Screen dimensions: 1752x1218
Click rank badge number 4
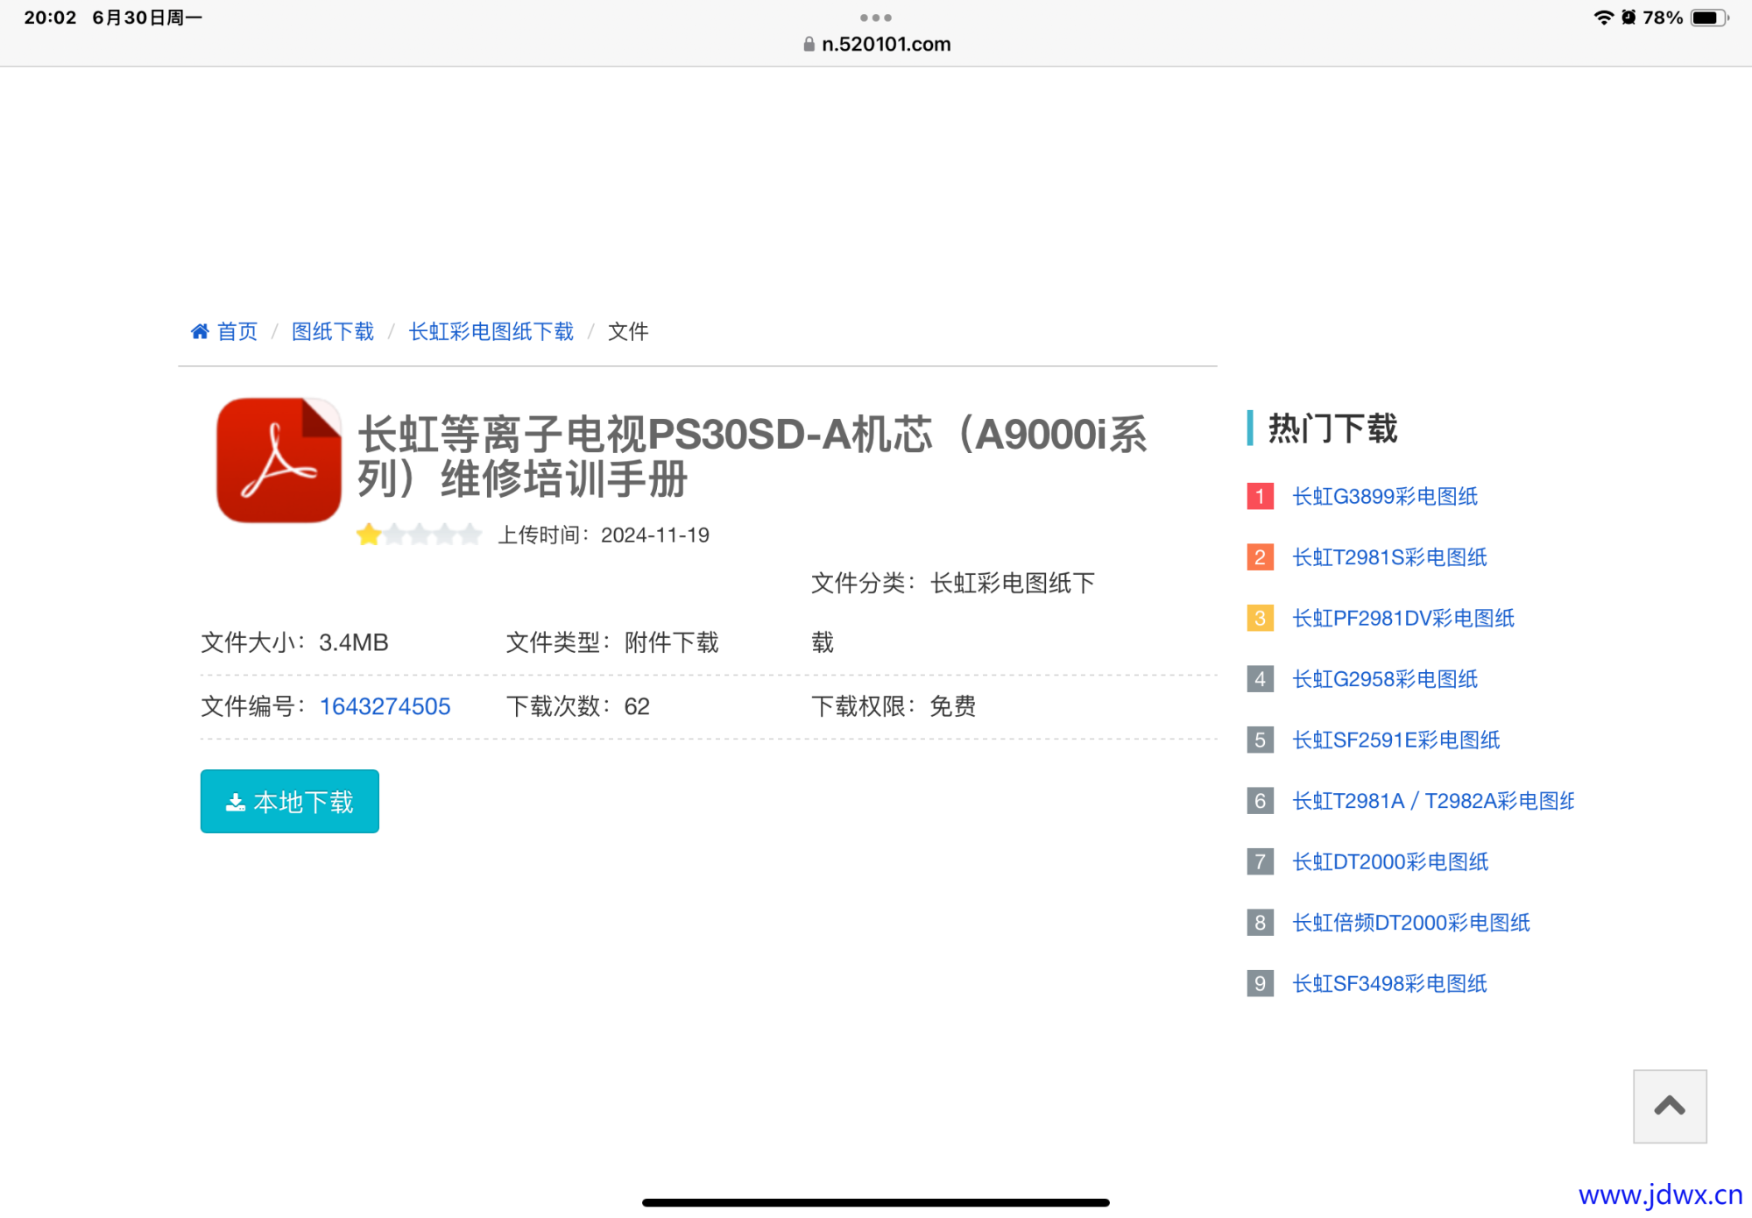[x=1260, y=679]
